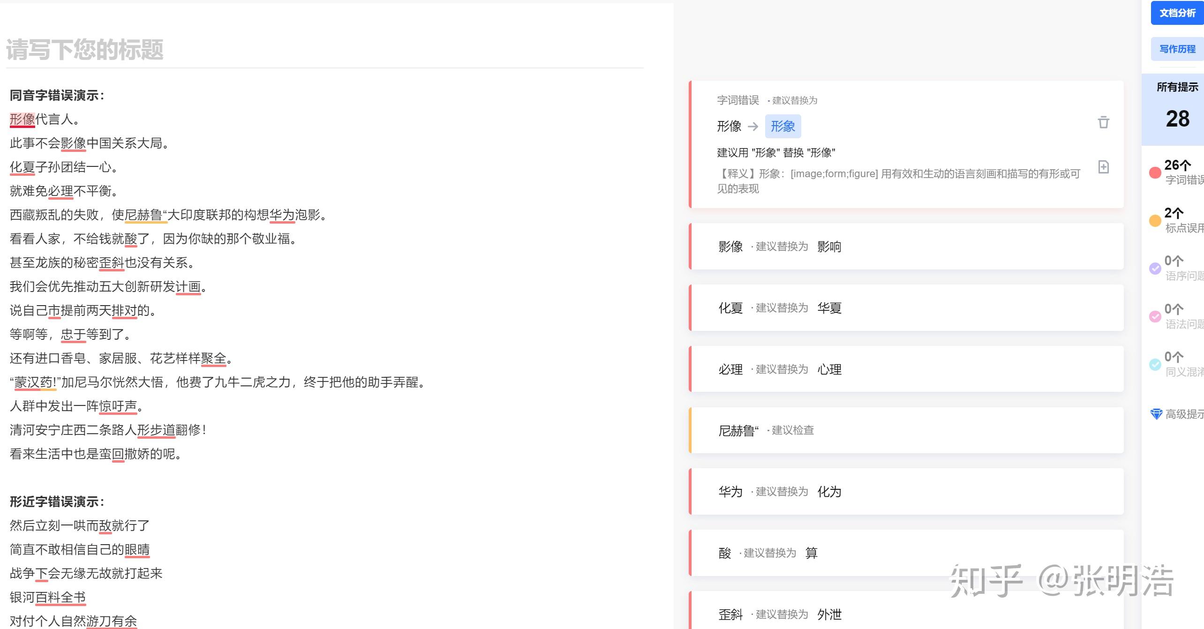Select the 所有提示 28 filter
This screenshot has width=1204, height=629.
(x=1177, y=109)
